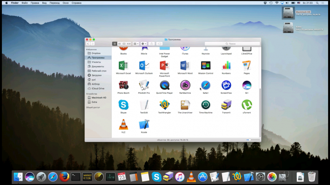Viewport: 330px width, 185px height.
Task: Open the Trash in the Dock
Action: (312, 177)
